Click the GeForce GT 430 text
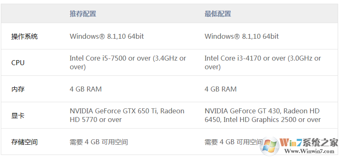The image size is (341, 157). [x=255, y=111]
